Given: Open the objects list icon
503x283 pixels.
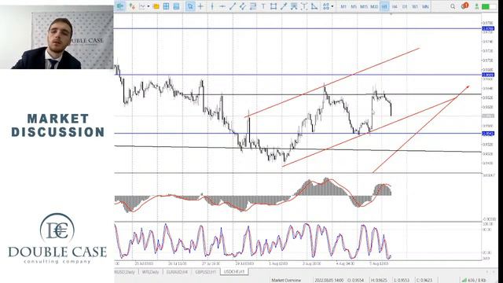Looking at the screenshot, I should [325, 6].
